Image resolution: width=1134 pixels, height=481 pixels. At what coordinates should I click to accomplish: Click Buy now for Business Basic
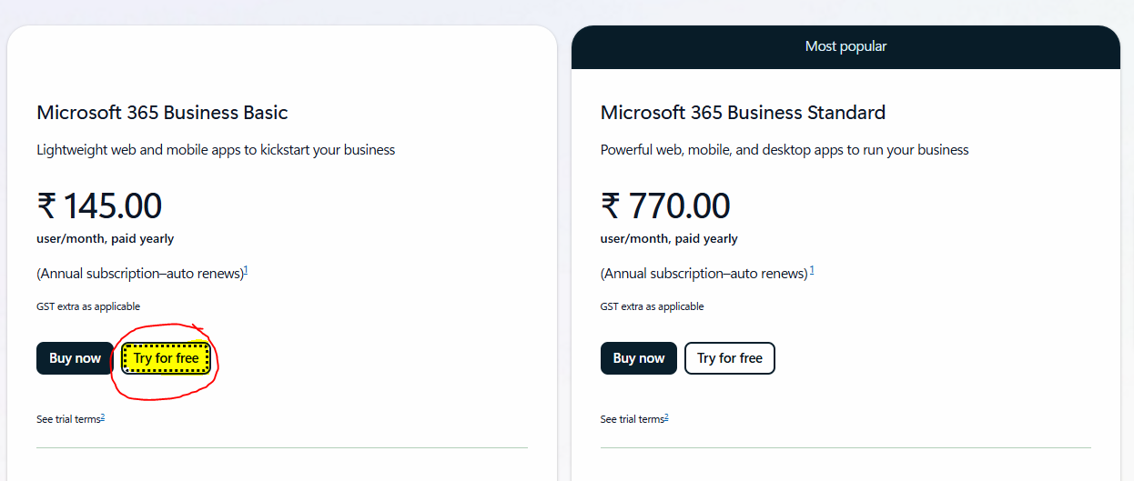click(75, 358)
